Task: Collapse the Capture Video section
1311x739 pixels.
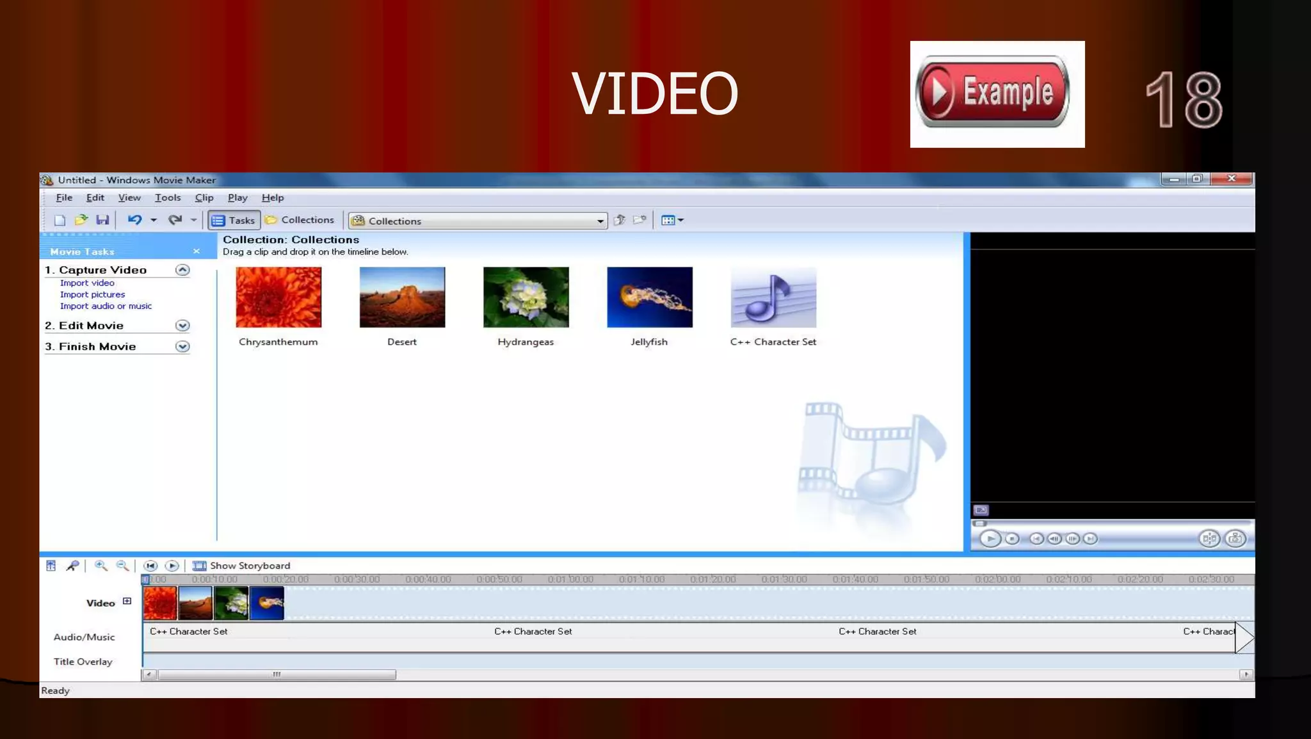Action: point(182,270)
